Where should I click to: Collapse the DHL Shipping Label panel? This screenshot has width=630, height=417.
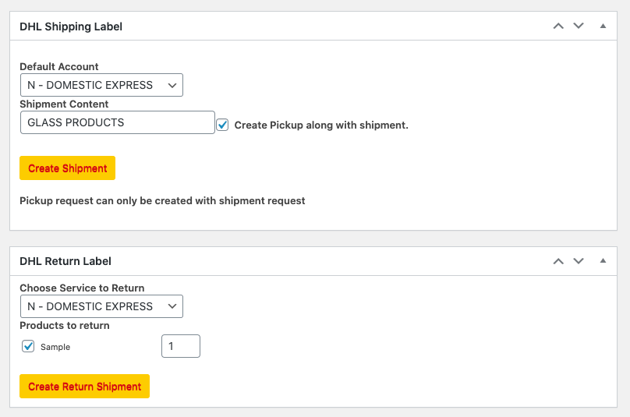coord(603,27)
